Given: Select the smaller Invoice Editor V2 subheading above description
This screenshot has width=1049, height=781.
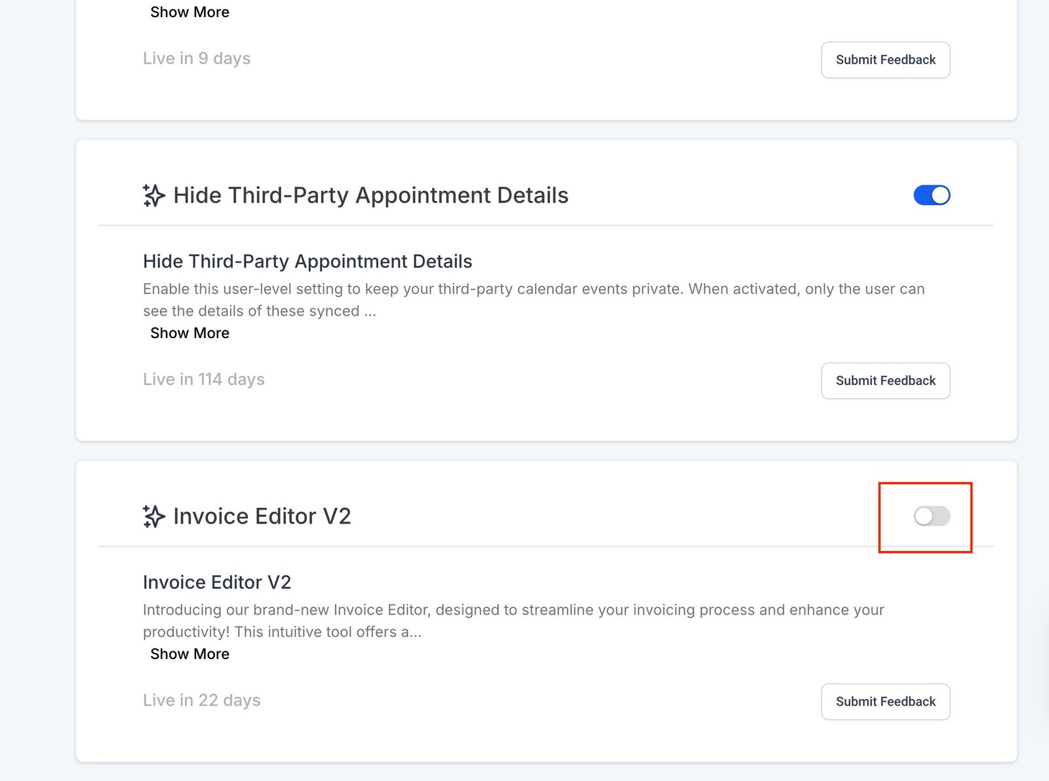Looking at the screenshot, I should (x=216, y=582).
